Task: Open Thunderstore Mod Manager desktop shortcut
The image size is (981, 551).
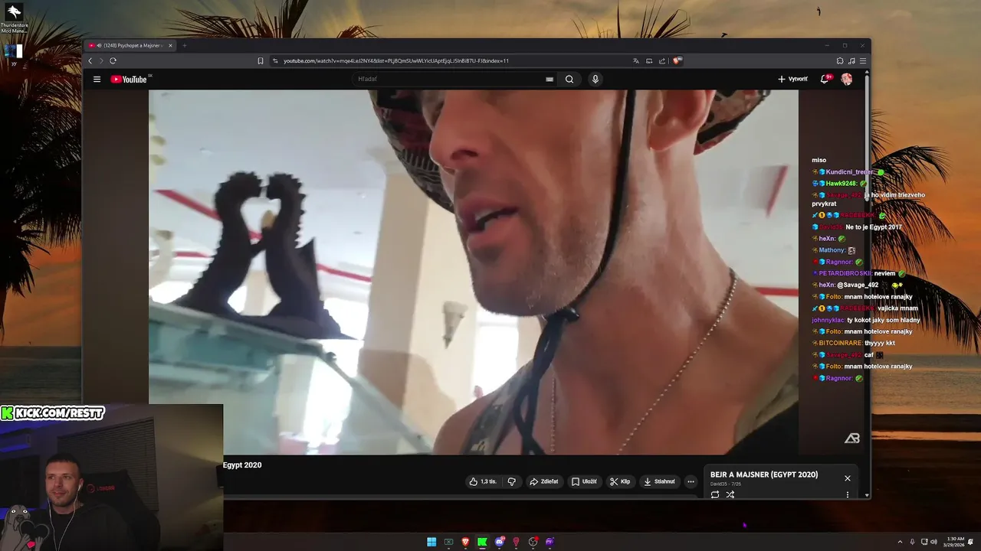Action: [x=14, y=19]
